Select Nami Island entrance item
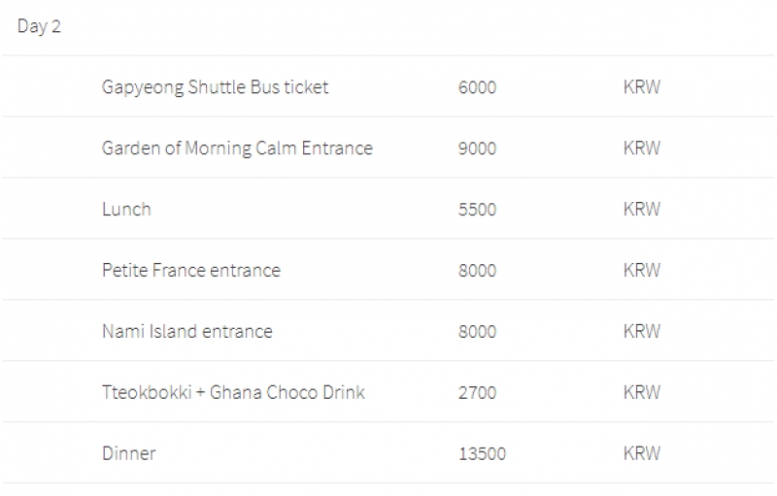This screenshot has width=777, height=496. (187, 331)
